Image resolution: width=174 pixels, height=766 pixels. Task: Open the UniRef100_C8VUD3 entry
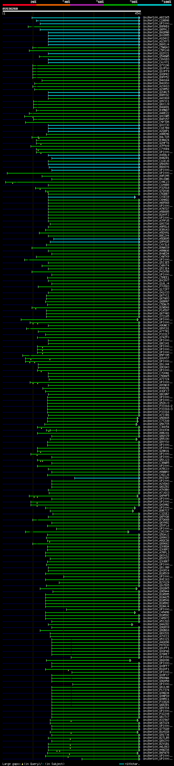156,60
